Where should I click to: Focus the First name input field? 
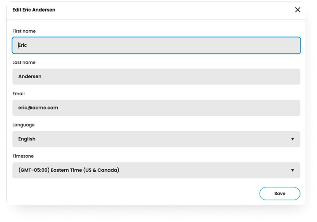156,46
